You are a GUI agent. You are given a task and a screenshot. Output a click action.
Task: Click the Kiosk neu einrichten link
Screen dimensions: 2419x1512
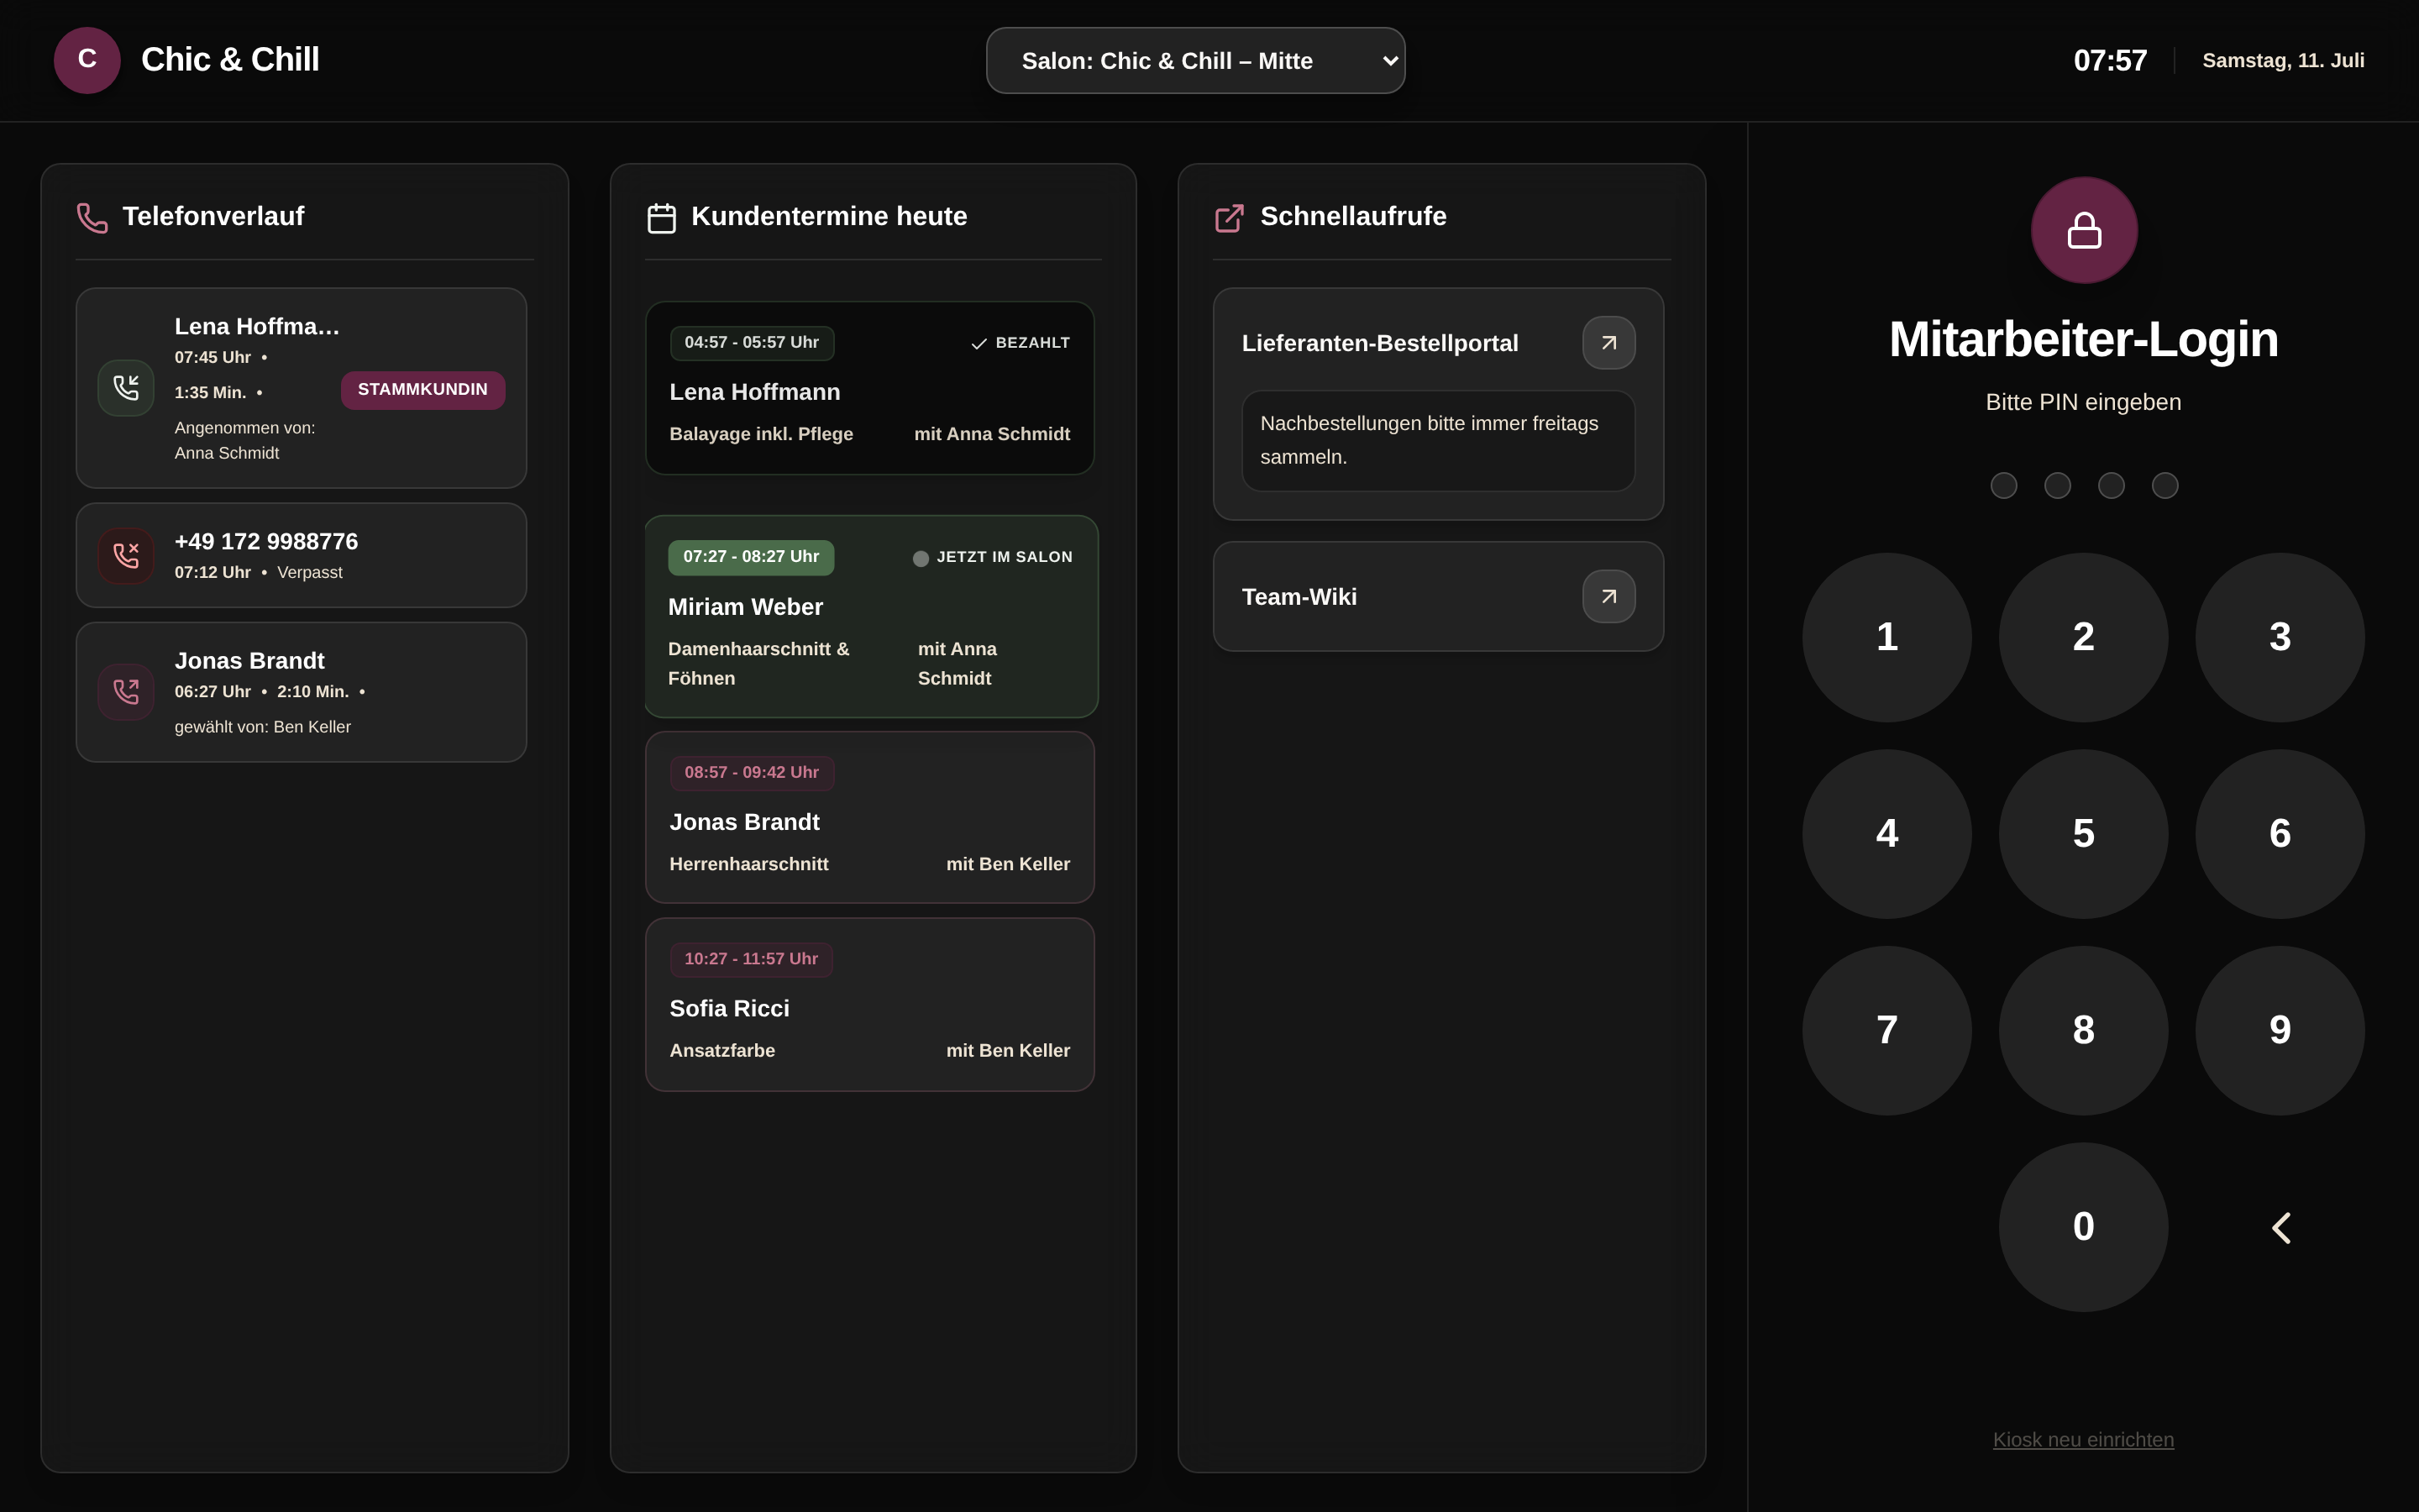click(2083, 1439)
